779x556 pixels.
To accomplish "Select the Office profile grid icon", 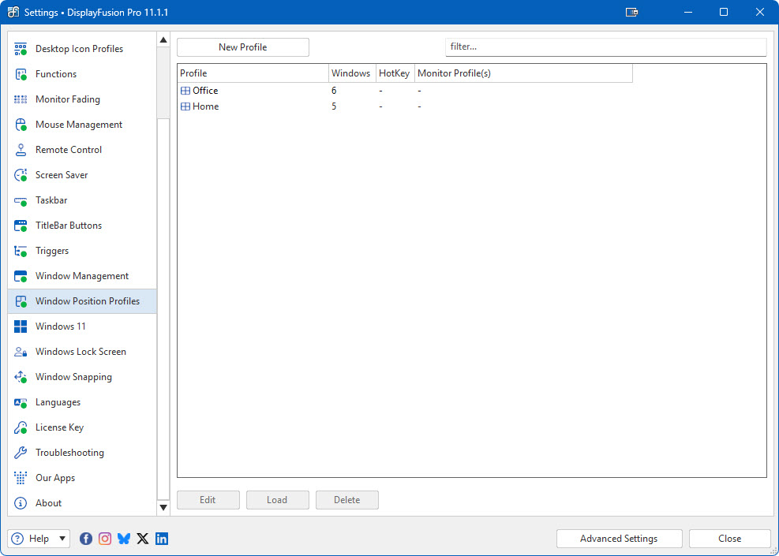I will 185,91.
